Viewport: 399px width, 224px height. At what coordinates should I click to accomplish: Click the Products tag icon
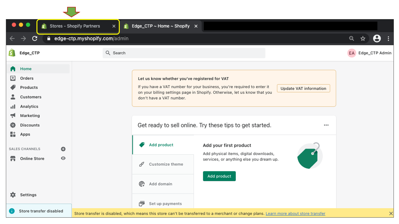pyautogui.click(x=13, y=87)
